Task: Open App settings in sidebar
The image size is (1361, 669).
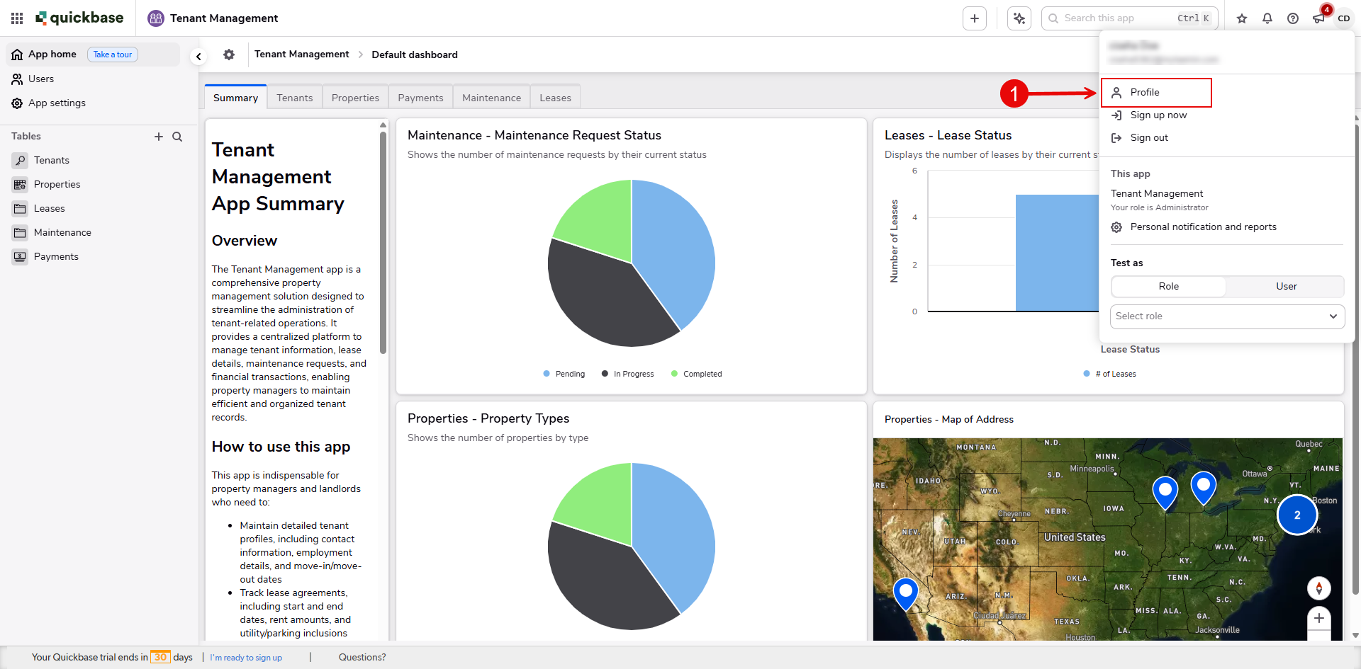Action: coord(57,103)
